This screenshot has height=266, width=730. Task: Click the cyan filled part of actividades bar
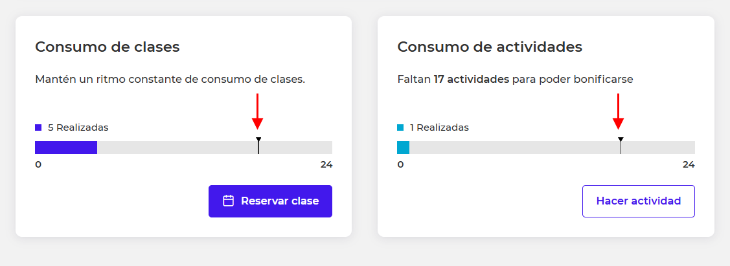click(x=403, y=148)
